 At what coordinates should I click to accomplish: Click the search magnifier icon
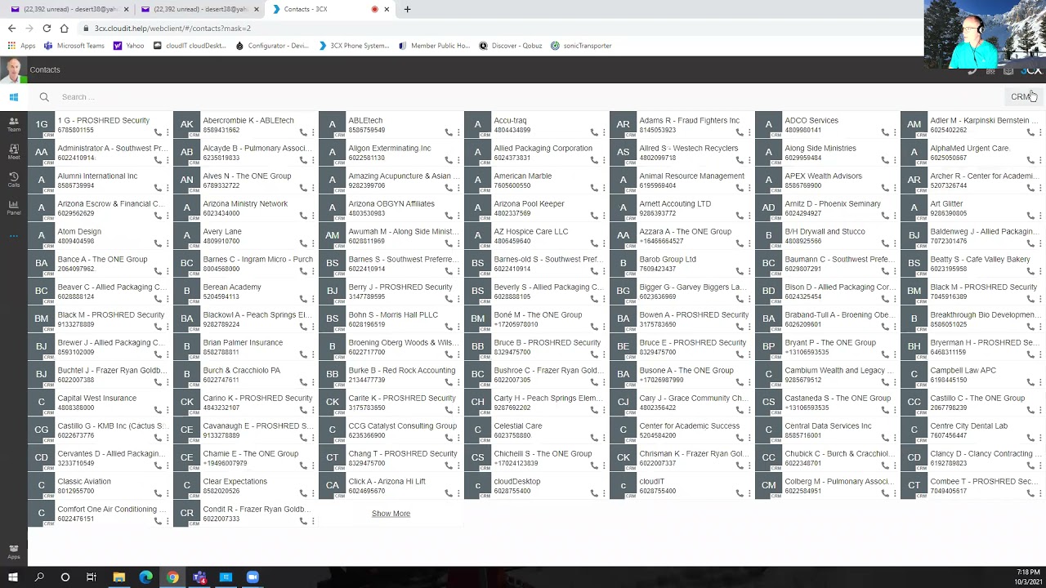pos(44,97)
